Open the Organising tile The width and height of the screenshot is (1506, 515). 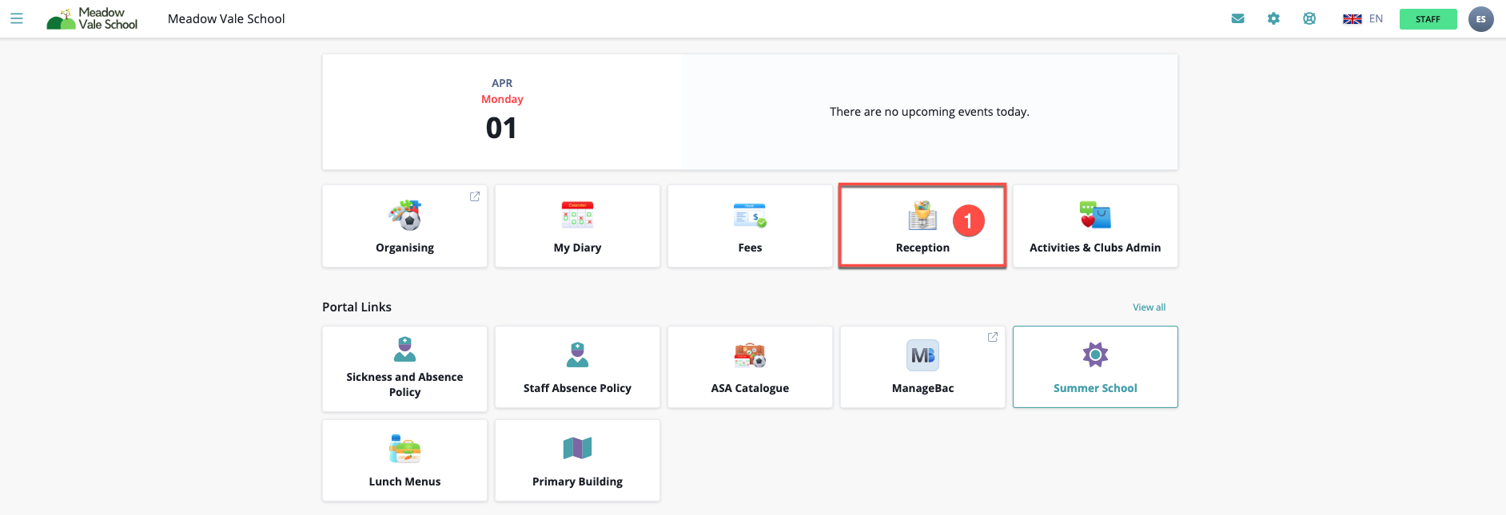(404, 227)
